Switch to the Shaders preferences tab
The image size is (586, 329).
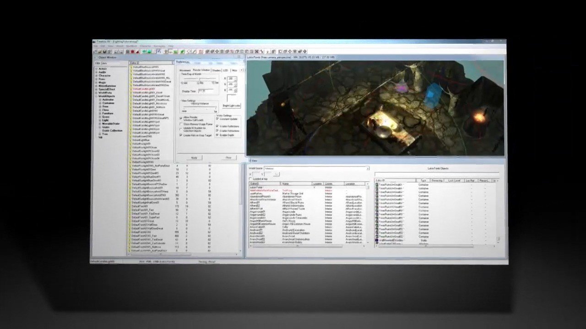(217, 70)
